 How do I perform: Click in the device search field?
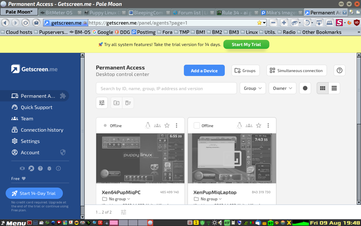coord(166,88)
